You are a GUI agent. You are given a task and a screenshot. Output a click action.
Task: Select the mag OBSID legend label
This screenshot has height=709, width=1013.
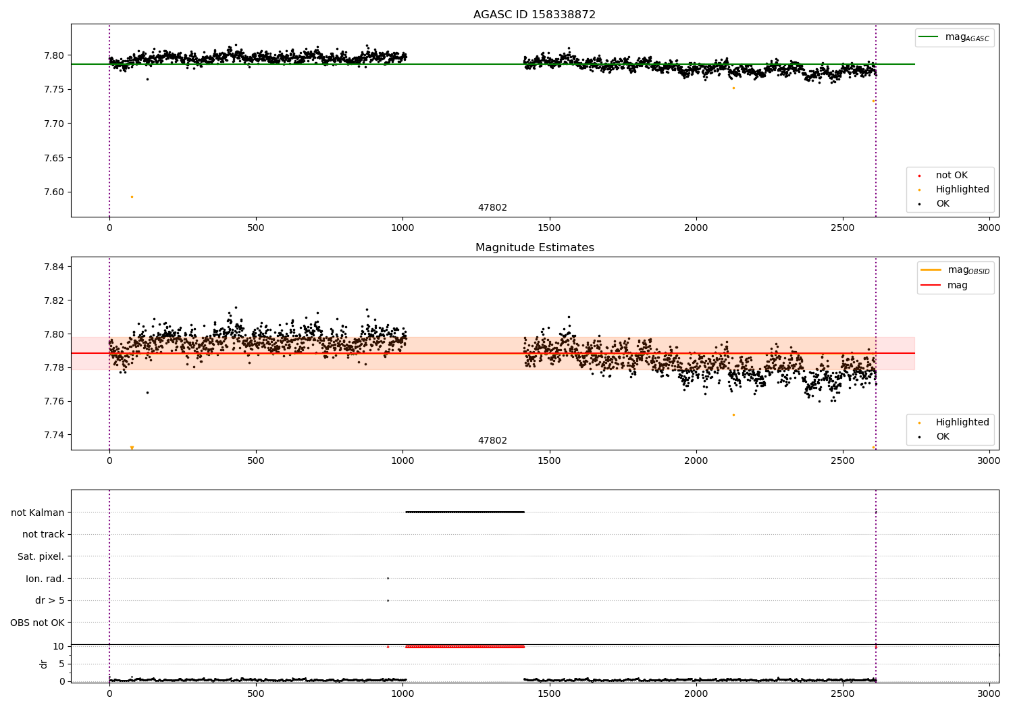[x=968, y=270]
